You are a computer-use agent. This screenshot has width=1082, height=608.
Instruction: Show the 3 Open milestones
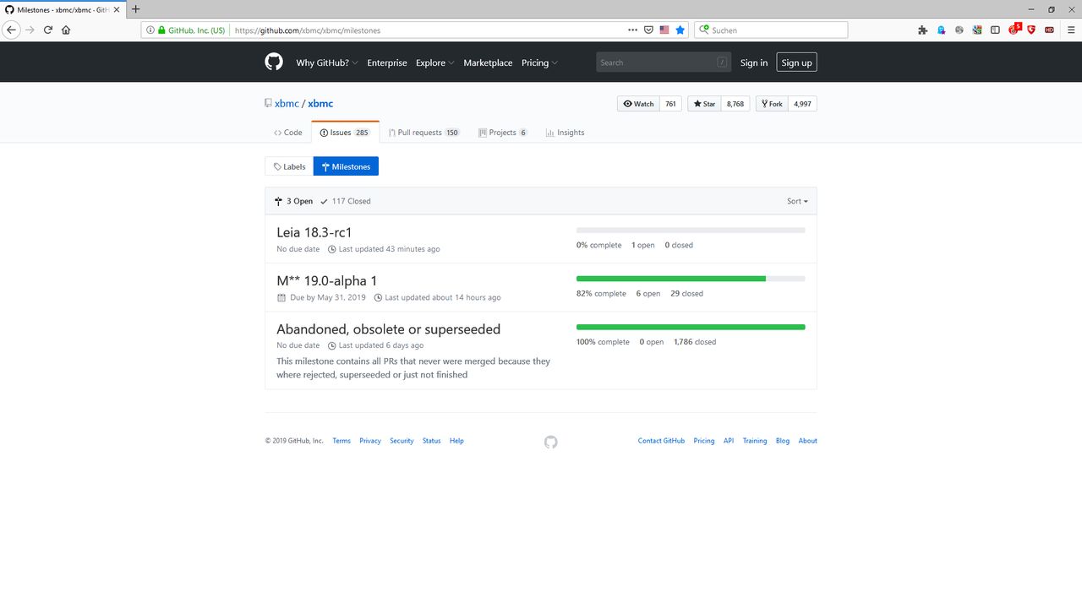pos(293,201)
